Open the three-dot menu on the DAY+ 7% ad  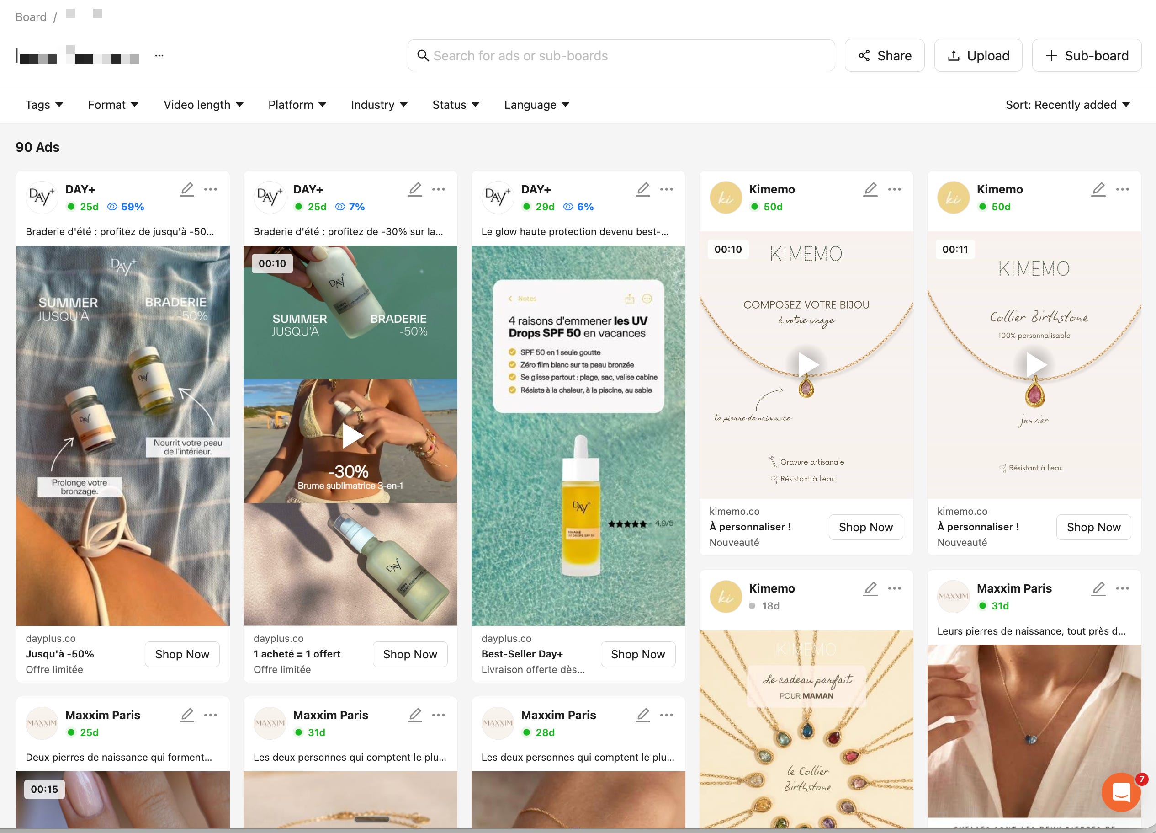(438, 189)
